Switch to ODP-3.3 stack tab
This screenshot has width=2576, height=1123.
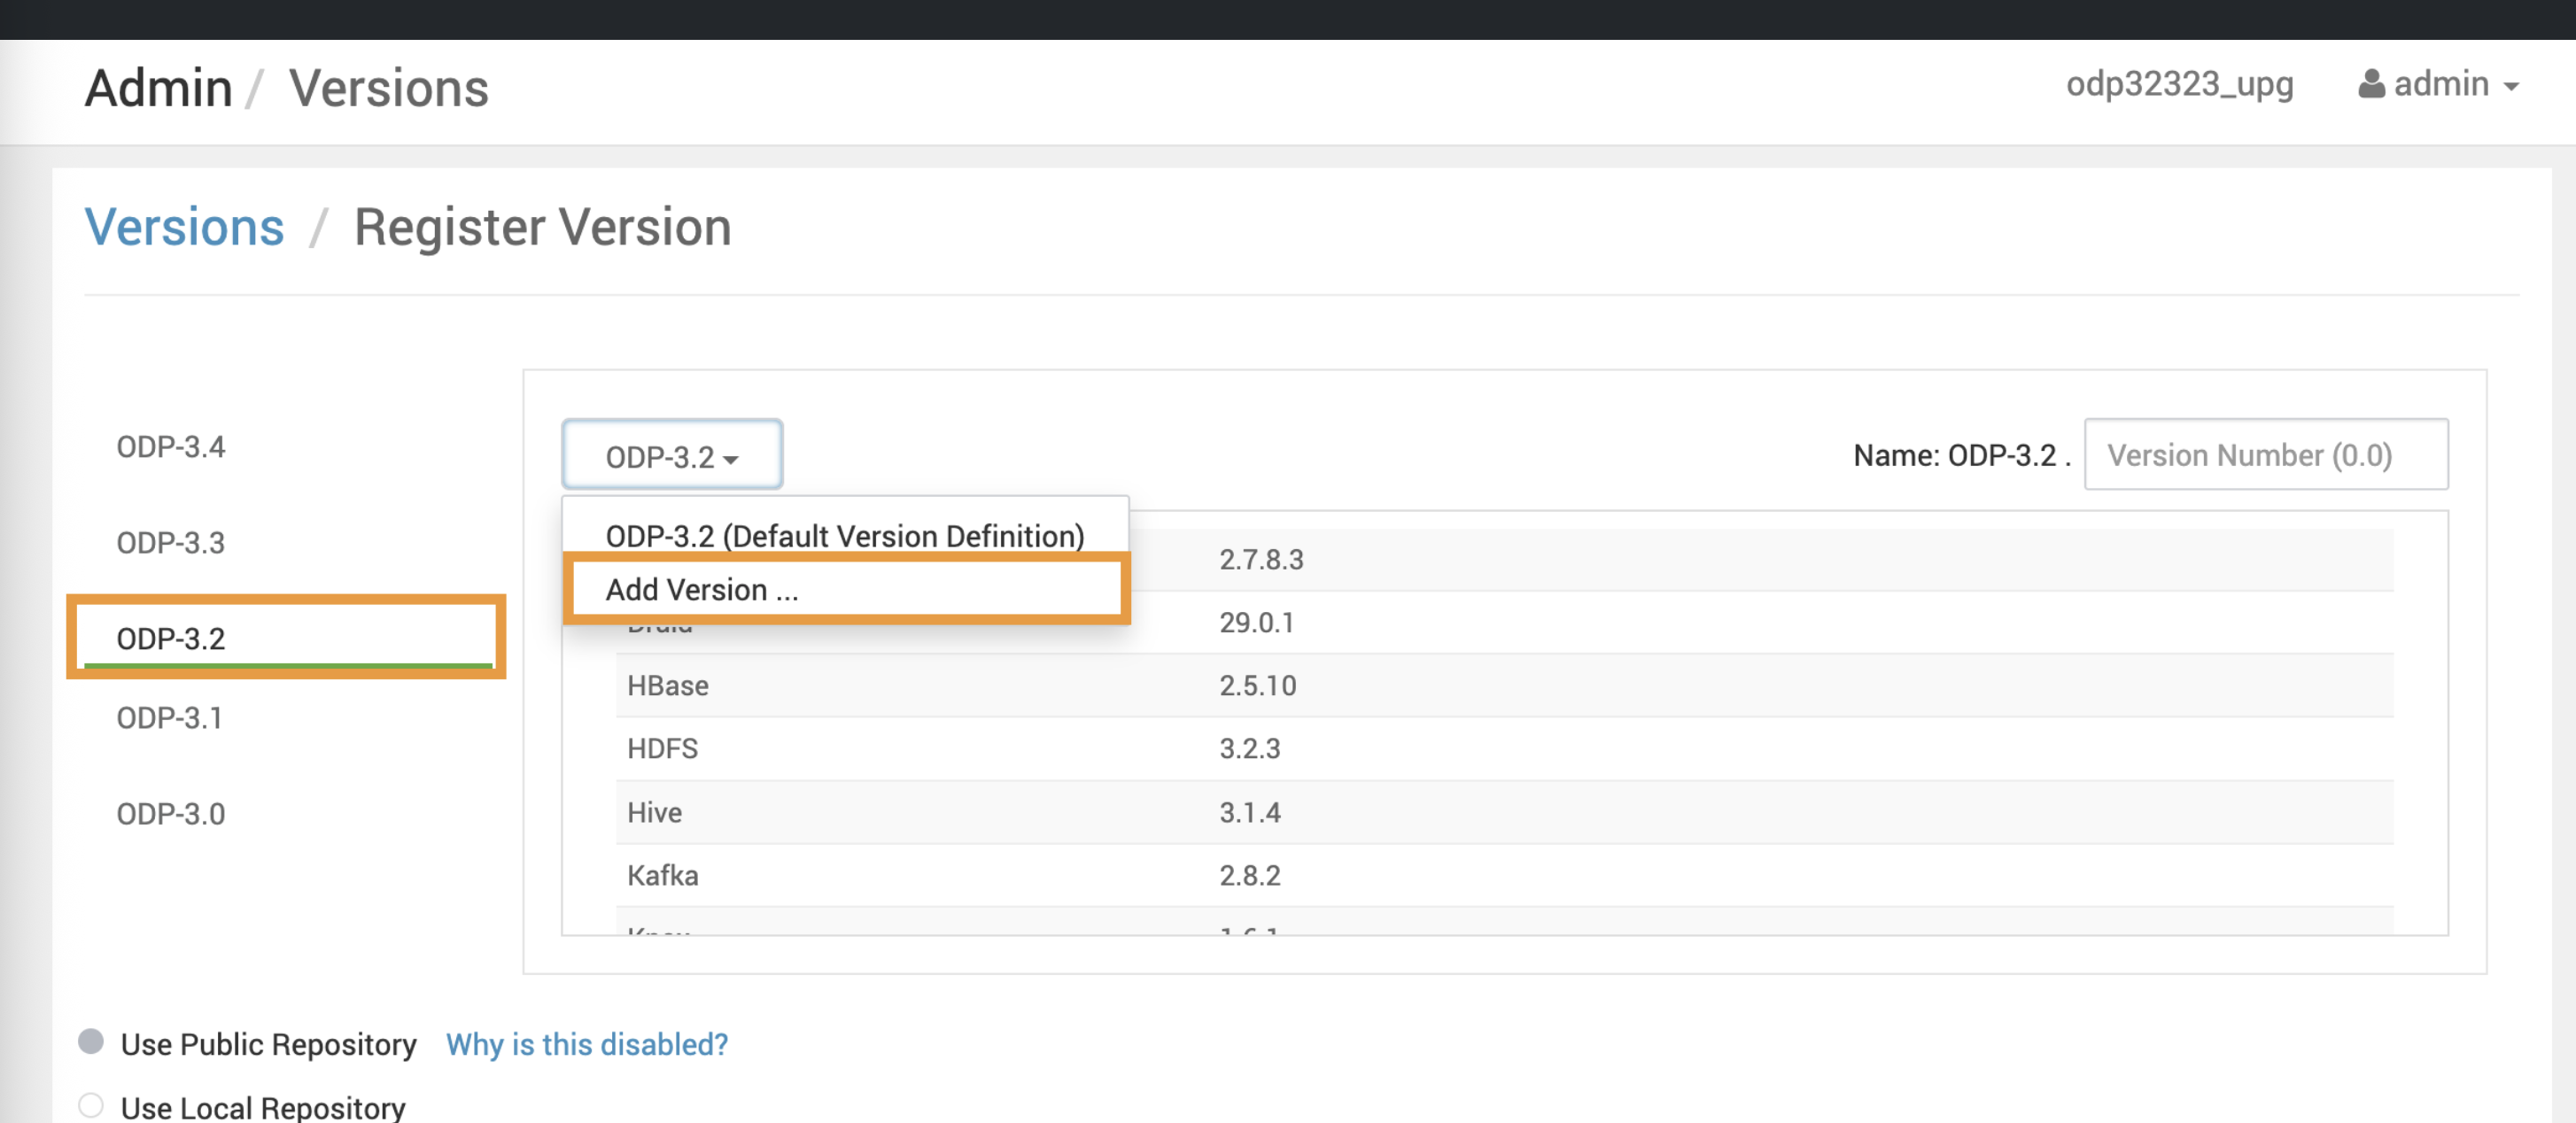click(x=171, y=542)
